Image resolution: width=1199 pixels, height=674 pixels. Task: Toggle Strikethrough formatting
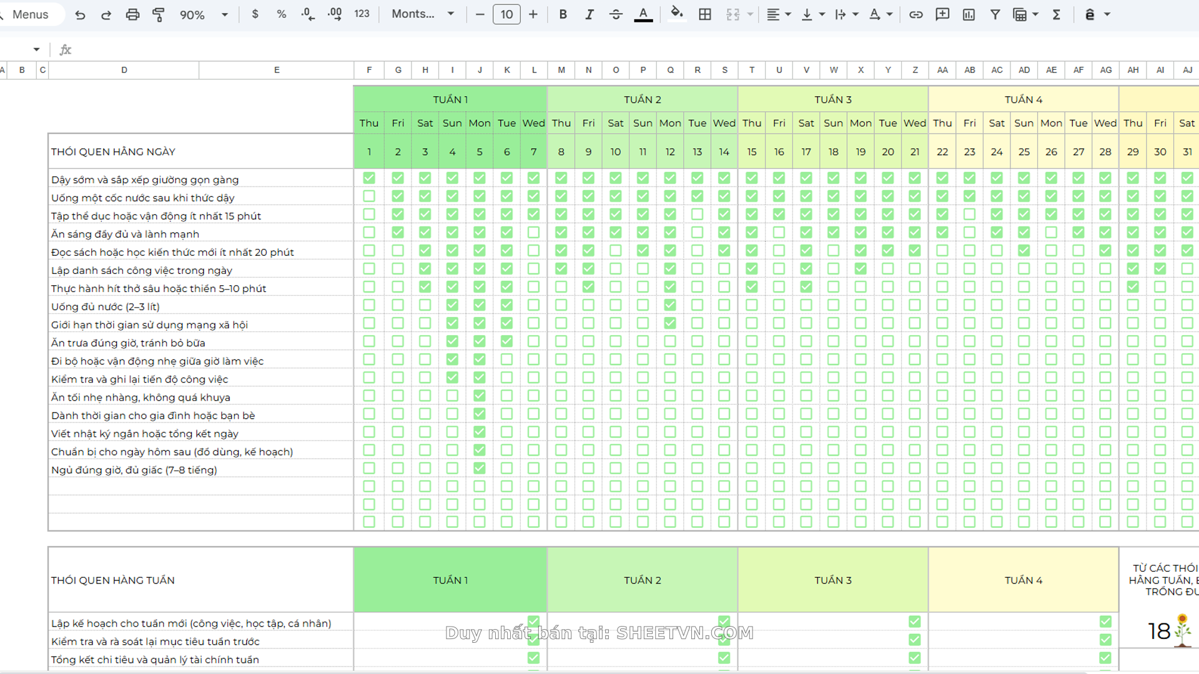point(616,14)
